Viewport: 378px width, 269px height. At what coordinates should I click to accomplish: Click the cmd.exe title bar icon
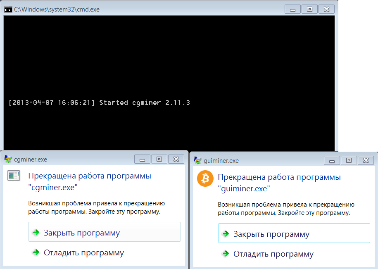coord(8,10)
